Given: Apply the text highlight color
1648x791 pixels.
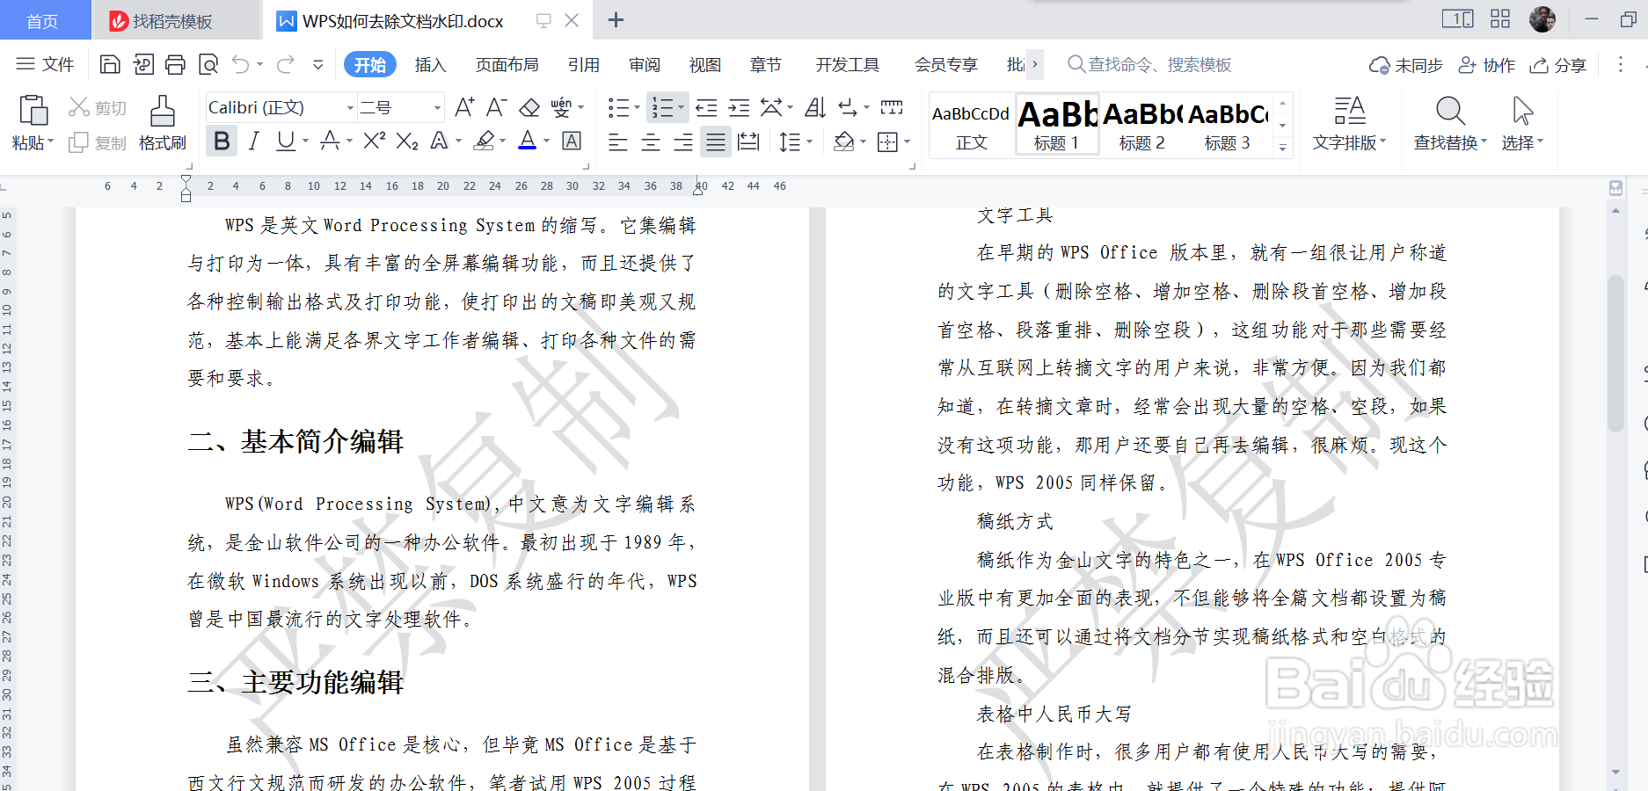Looking at the screenshot, I should click(484, 141).
